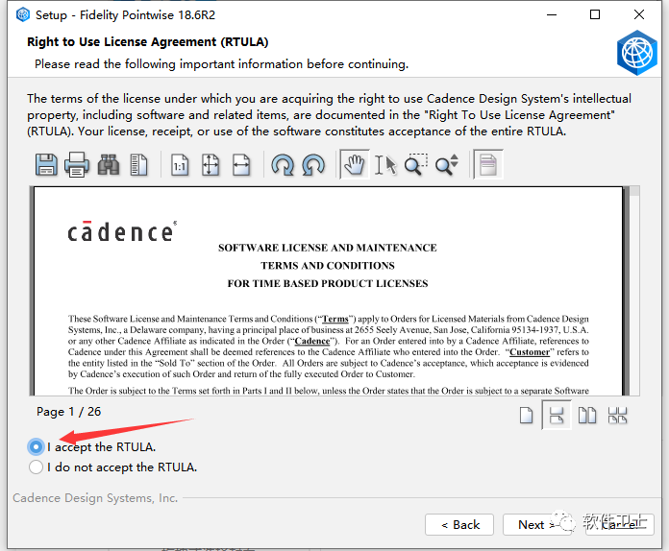This screenshot has width=669, height=551.
Task: Save the license document with the floppy icon
Action: coord(46,164)
